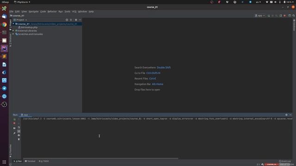The height and width of the screenshot is (166, 296).
Task: Open the Database side tool window
Action: 294,25
